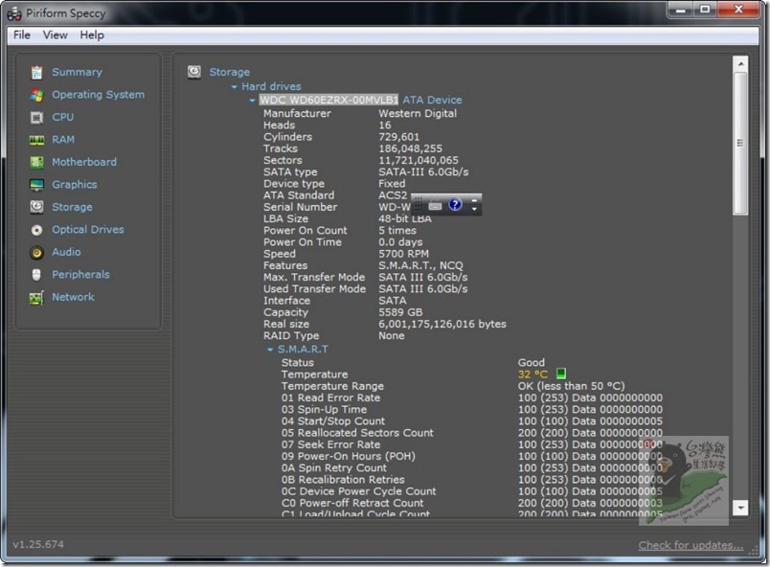Click the Power On Count 5 times value

[397, 230]
